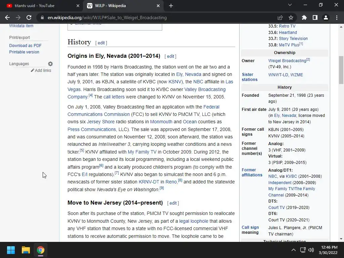The image size is (344, 258).
Task: Follow the legal loophole link
Action: (x=194, y=221)
